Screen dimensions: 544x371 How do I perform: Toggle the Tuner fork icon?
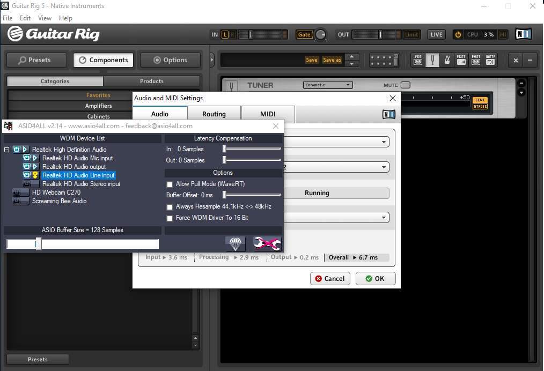click(432, 60)
